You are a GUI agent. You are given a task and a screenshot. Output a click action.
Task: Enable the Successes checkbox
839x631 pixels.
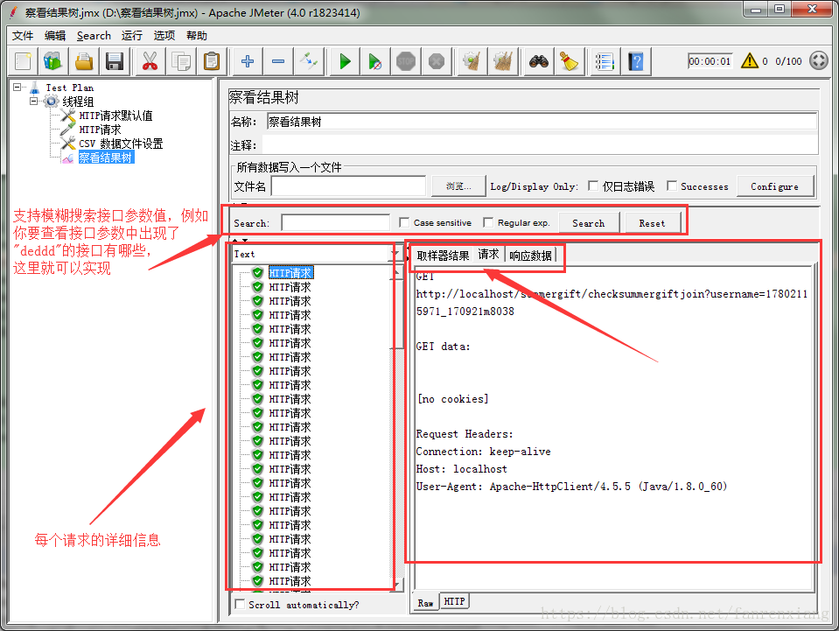click(672, 186)
